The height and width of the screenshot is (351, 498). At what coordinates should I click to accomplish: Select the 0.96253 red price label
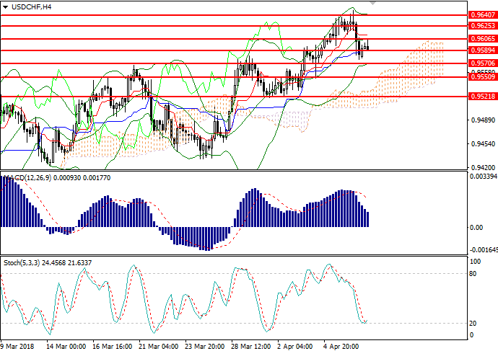tap(483, 25)
